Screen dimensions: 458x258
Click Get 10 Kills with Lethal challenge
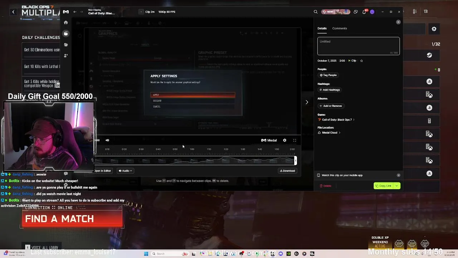42,67
